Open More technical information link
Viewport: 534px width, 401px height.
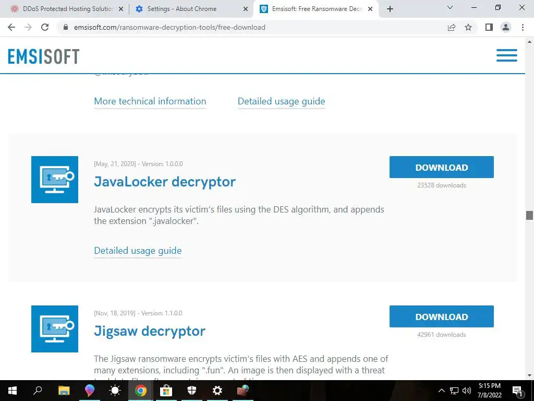pos(150,101)
